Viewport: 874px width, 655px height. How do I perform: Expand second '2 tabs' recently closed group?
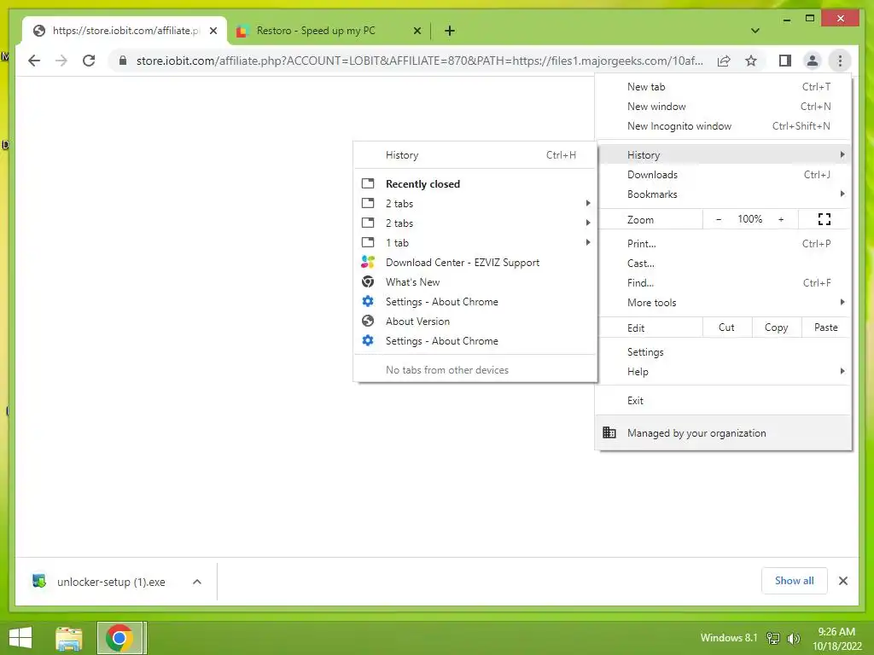coord(475,223)
